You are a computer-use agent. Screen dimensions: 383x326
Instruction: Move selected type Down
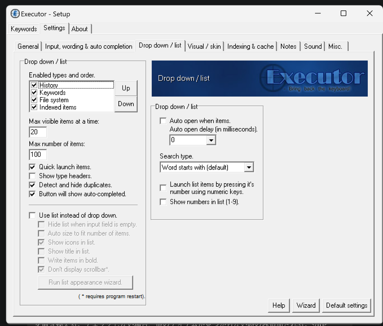126,104
